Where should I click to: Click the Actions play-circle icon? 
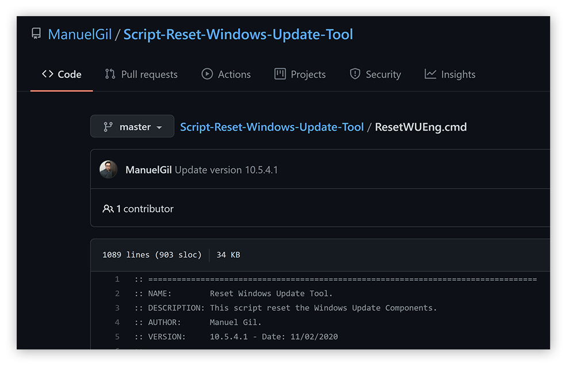click(207, 74)
